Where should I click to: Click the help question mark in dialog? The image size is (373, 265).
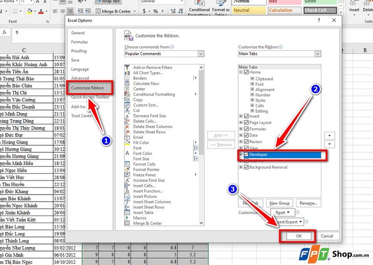click(x=319, y=21)
